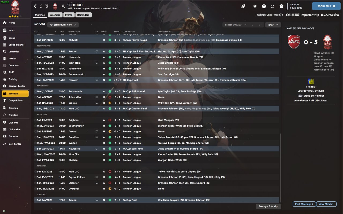Expand the Fixtures View dropdown
Screen dimensions: 343x214
[x=63, y=25]
